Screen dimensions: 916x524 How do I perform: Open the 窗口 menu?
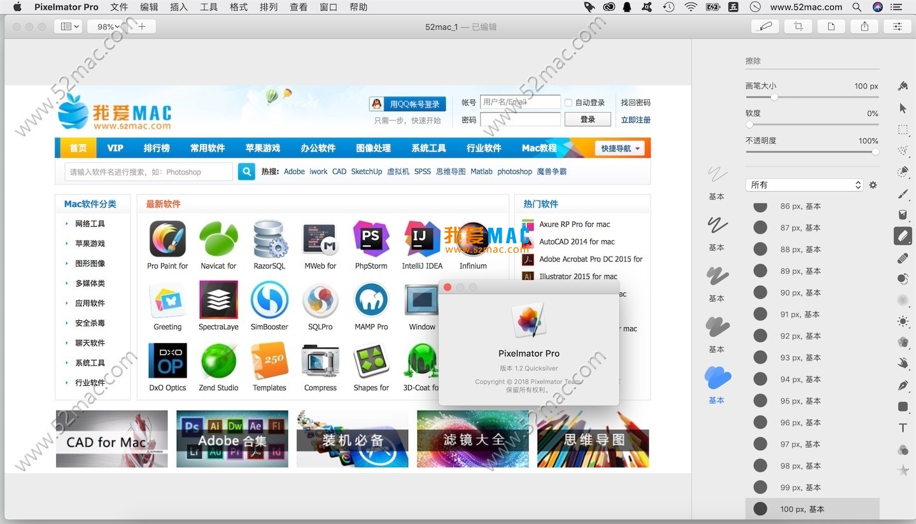click(x=328, y=7)
